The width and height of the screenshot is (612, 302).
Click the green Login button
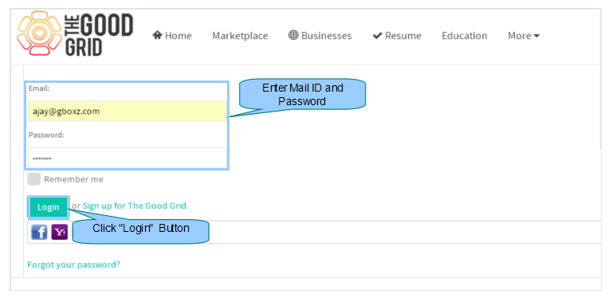click(x=48, y=207)
